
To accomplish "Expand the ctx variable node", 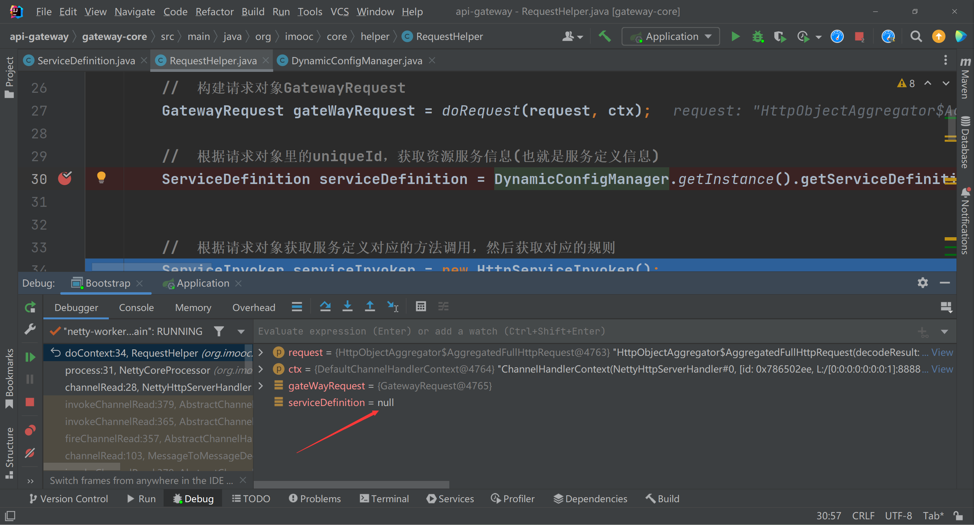I will [x=261, y=369].
